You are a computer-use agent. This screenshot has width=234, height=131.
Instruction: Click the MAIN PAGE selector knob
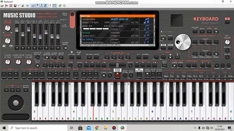click(72, 14)
